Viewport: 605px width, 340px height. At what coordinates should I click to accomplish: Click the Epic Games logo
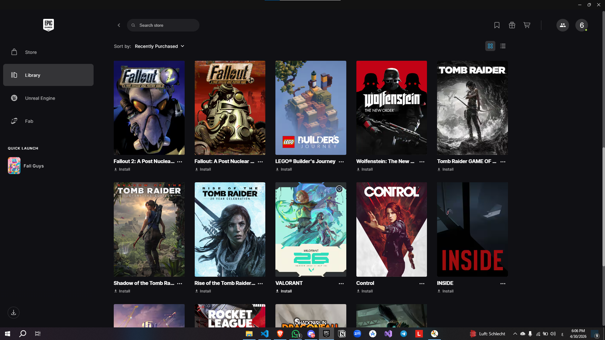49,25
